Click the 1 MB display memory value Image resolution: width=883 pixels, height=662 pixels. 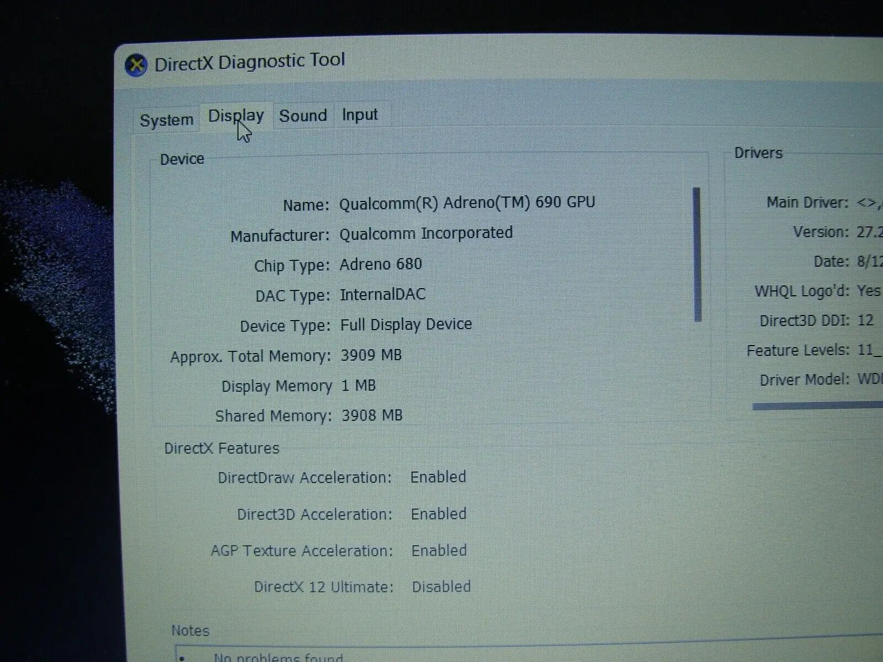pos(359,386)
